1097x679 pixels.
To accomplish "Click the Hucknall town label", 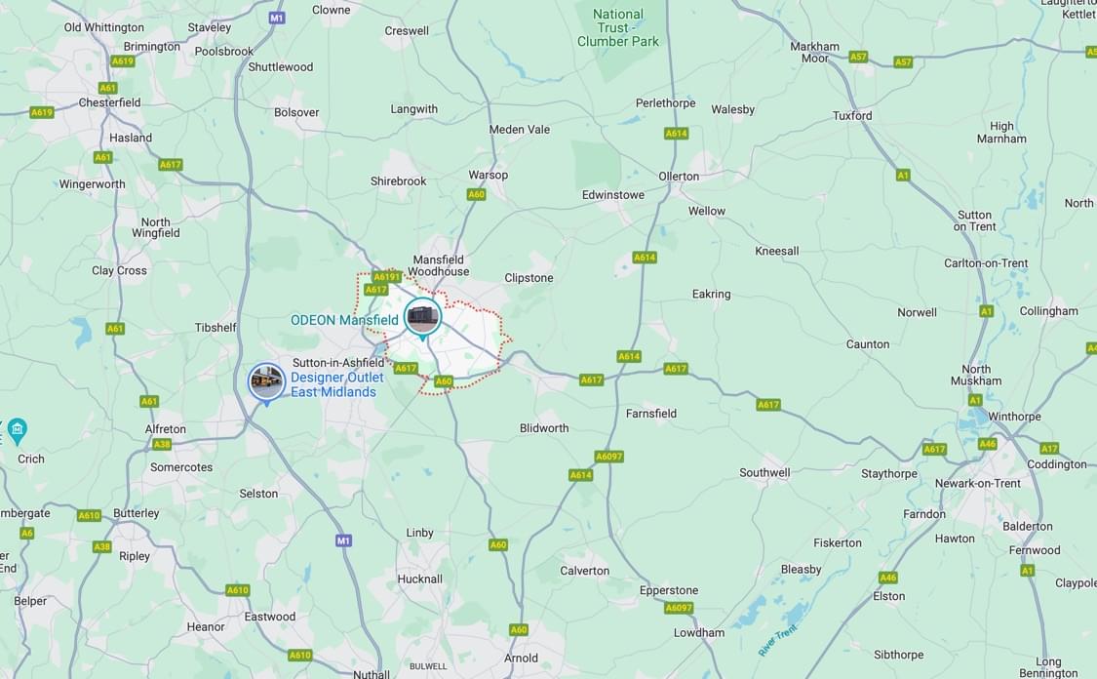I will click(x=419, y=579).
